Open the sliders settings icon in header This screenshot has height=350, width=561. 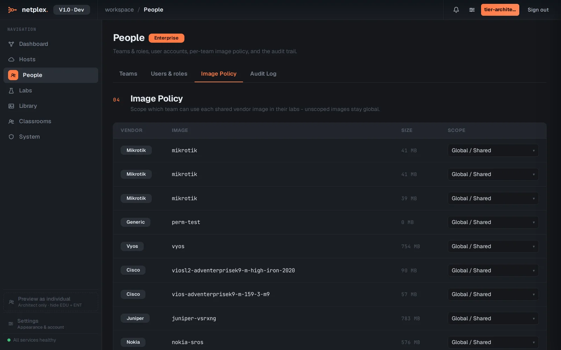pyautogui.click(x=472, y=10)
